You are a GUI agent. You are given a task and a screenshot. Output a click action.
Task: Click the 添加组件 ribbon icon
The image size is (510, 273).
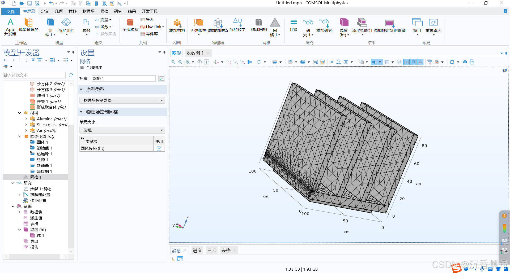66,27
